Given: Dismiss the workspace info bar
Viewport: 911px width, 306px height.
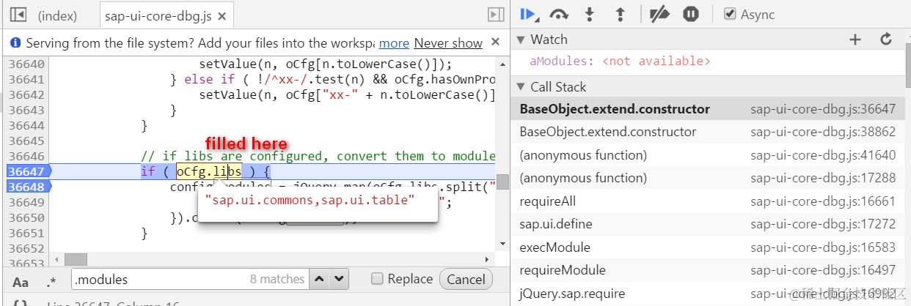Looking at the screenshot, I should pos(496,42).
